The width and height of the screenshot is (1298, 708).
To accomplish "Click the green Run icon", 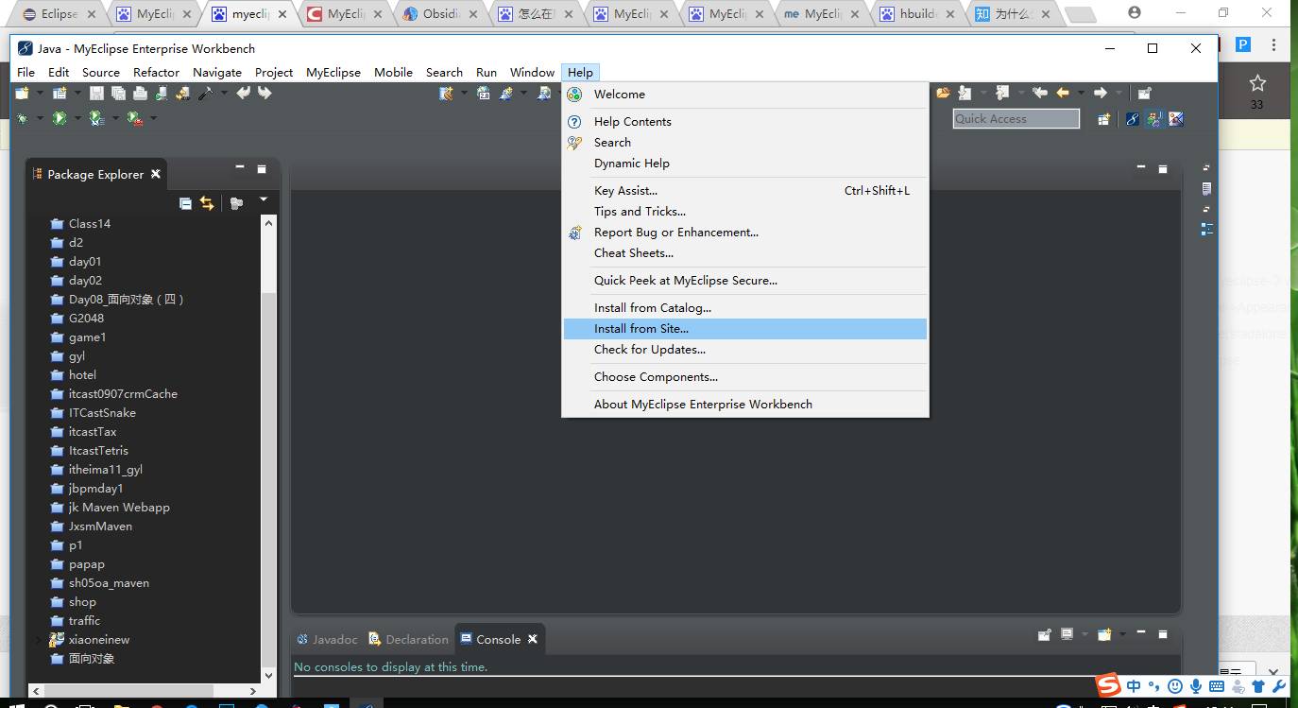I will click(60, 118).
